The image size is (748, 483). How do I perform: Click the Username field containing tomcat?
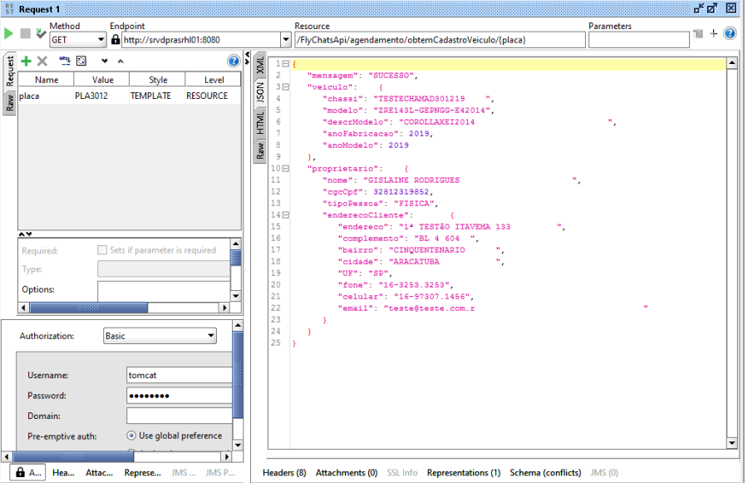[180, 375]
